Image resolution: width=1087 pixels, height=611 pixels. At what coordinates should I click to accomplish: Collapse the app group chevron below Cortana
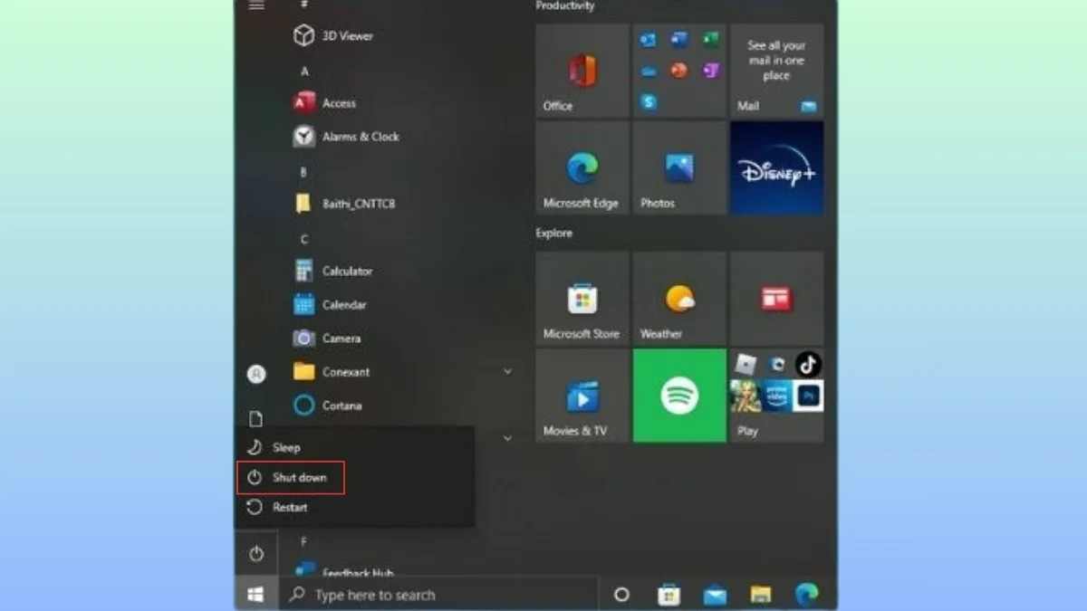point(506,437)
